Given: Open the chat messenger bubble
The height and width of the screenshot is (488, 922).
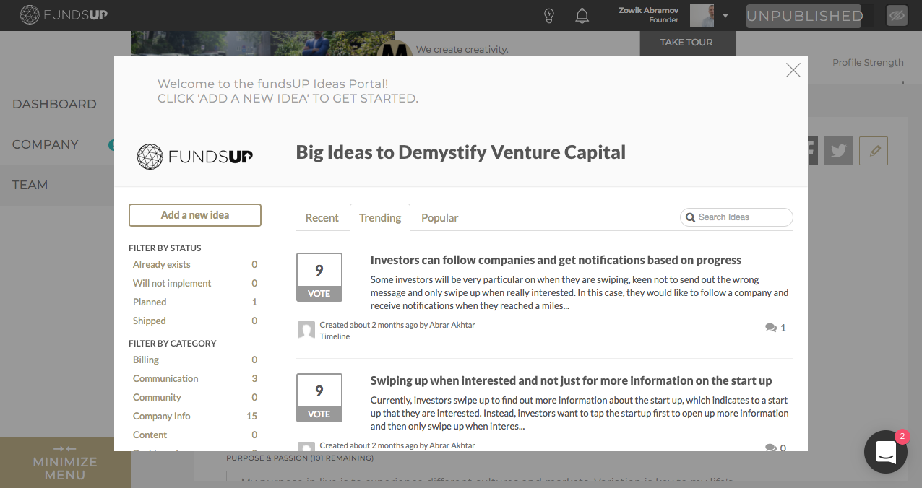Looking at the screenshot, I should tap(886, 452).
